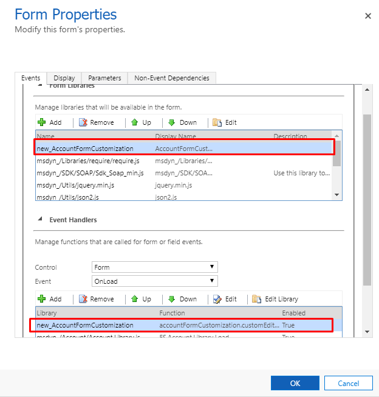Collapse the Form Libraries section triangle

click(x=40, y=85)
